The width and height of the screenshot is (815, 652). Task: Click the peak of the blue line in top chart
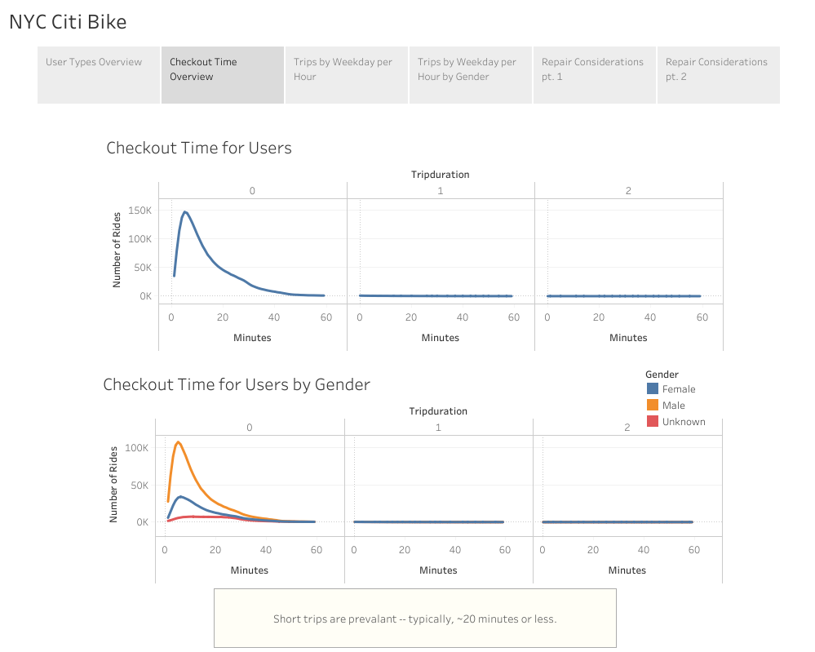[185, 212]
